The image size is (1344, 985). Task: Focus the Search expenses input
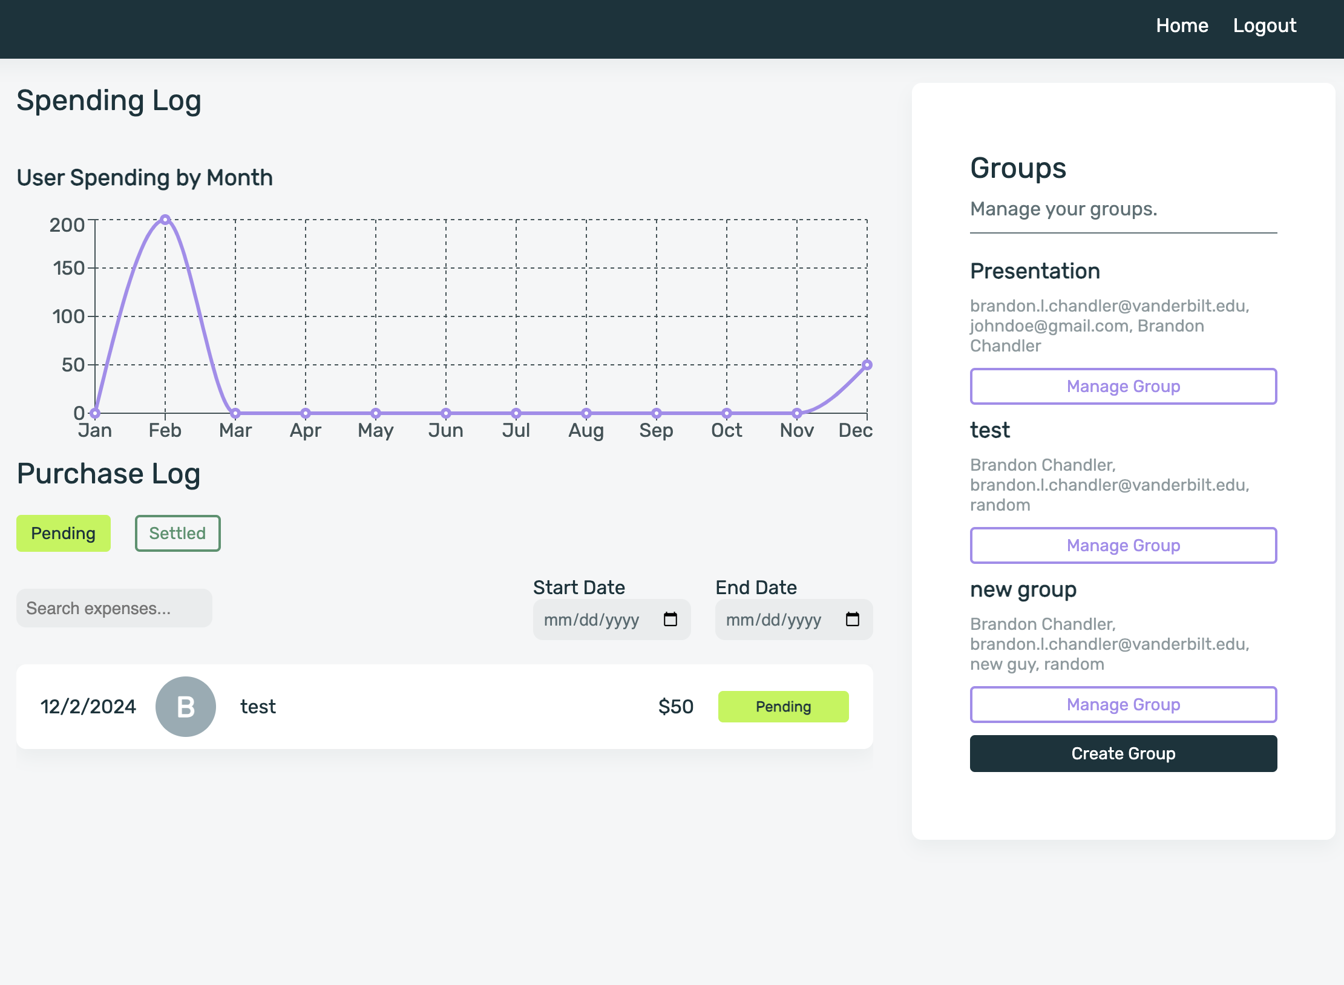tap(114, 608)
